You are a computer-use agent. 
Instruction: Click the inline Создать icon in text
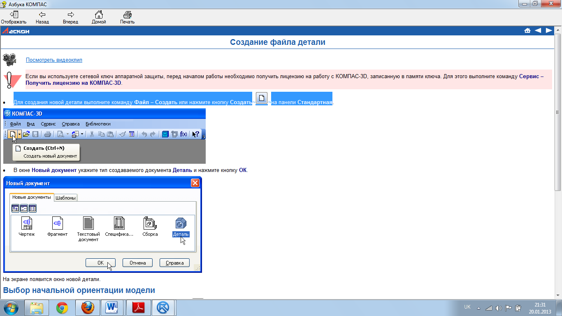click(262, 99)
